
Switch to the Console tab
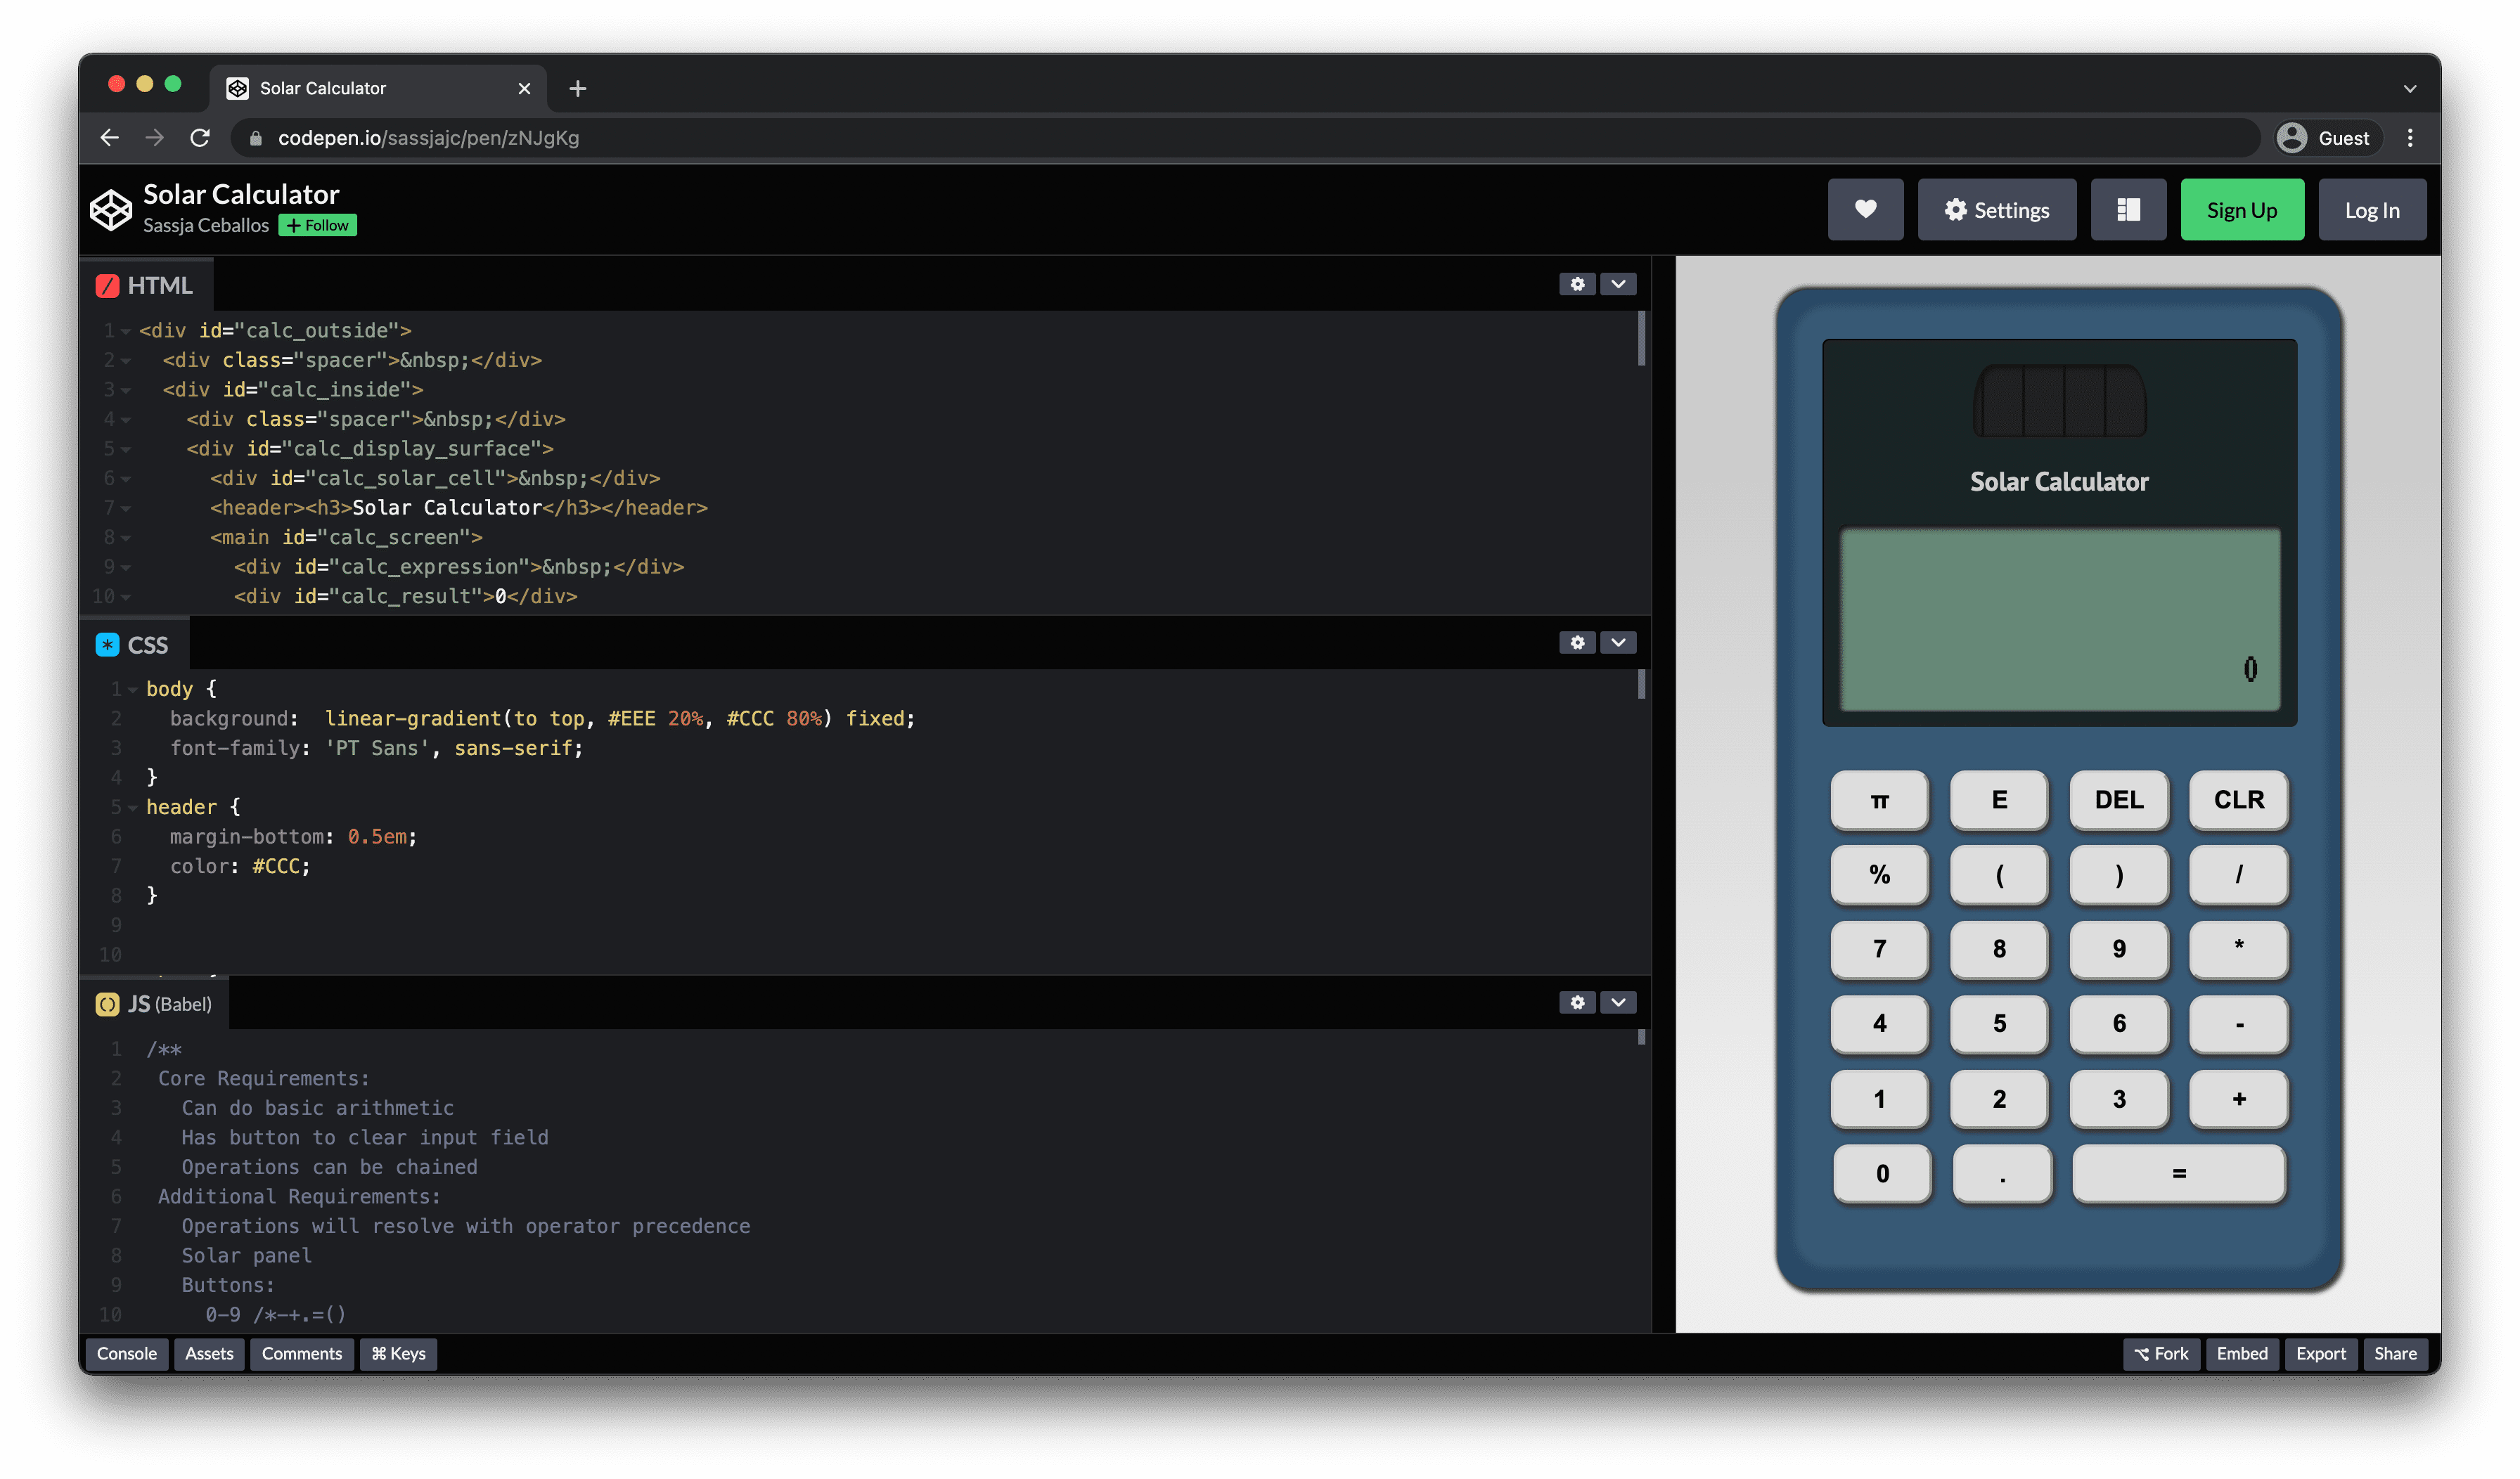pos(125,1352)
